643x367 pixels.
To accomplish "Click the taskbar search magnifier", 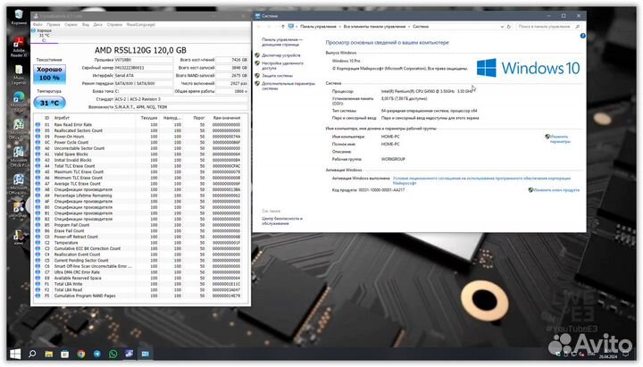I will tap(32, 354).
